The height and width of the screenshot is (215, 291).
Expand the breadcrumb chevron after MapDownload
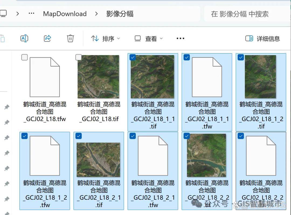(x=96, y=14)
